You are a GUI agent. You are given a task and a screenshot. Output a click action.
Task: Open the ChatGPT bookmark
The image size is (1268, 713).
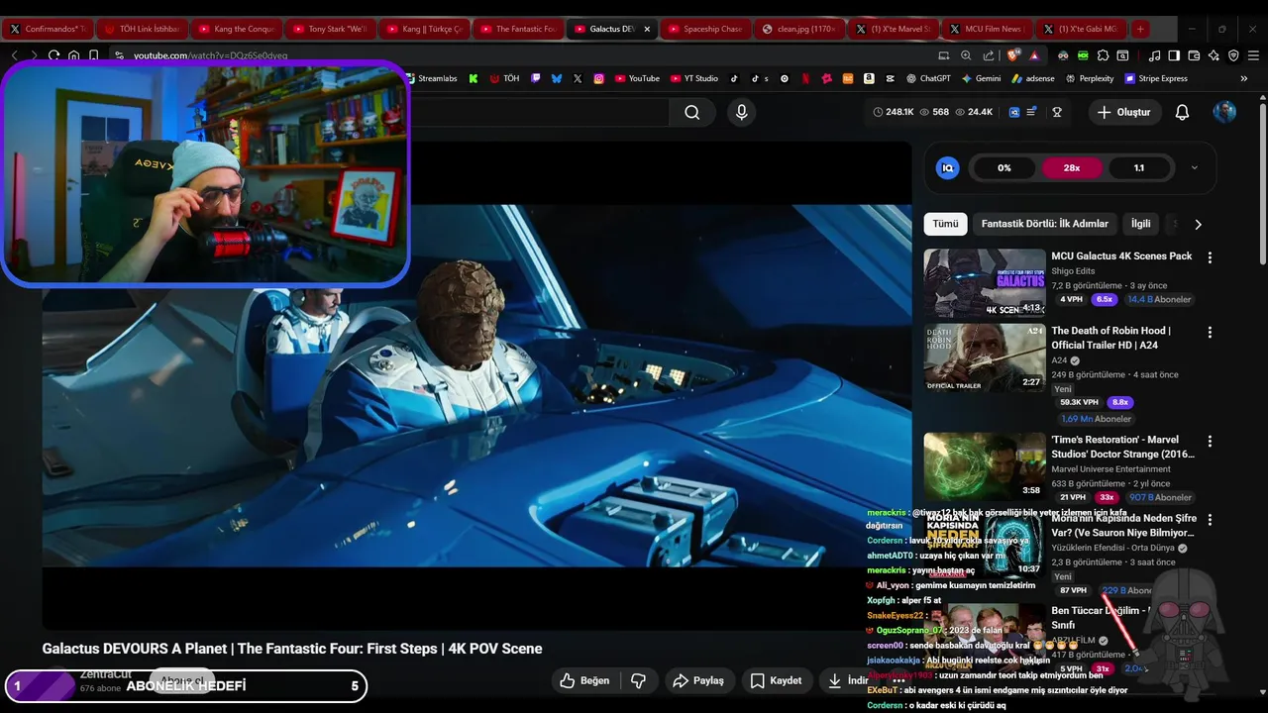point(928,78)
